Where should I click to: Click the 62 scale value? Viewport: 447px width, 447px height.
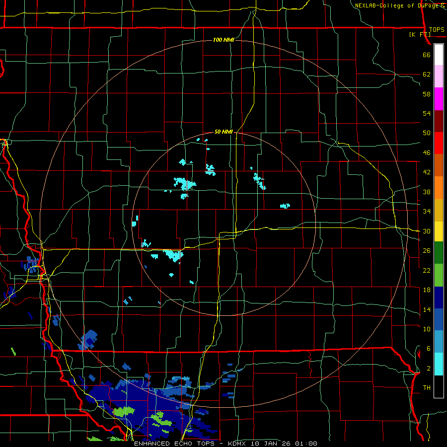click(x=427, y=74)
